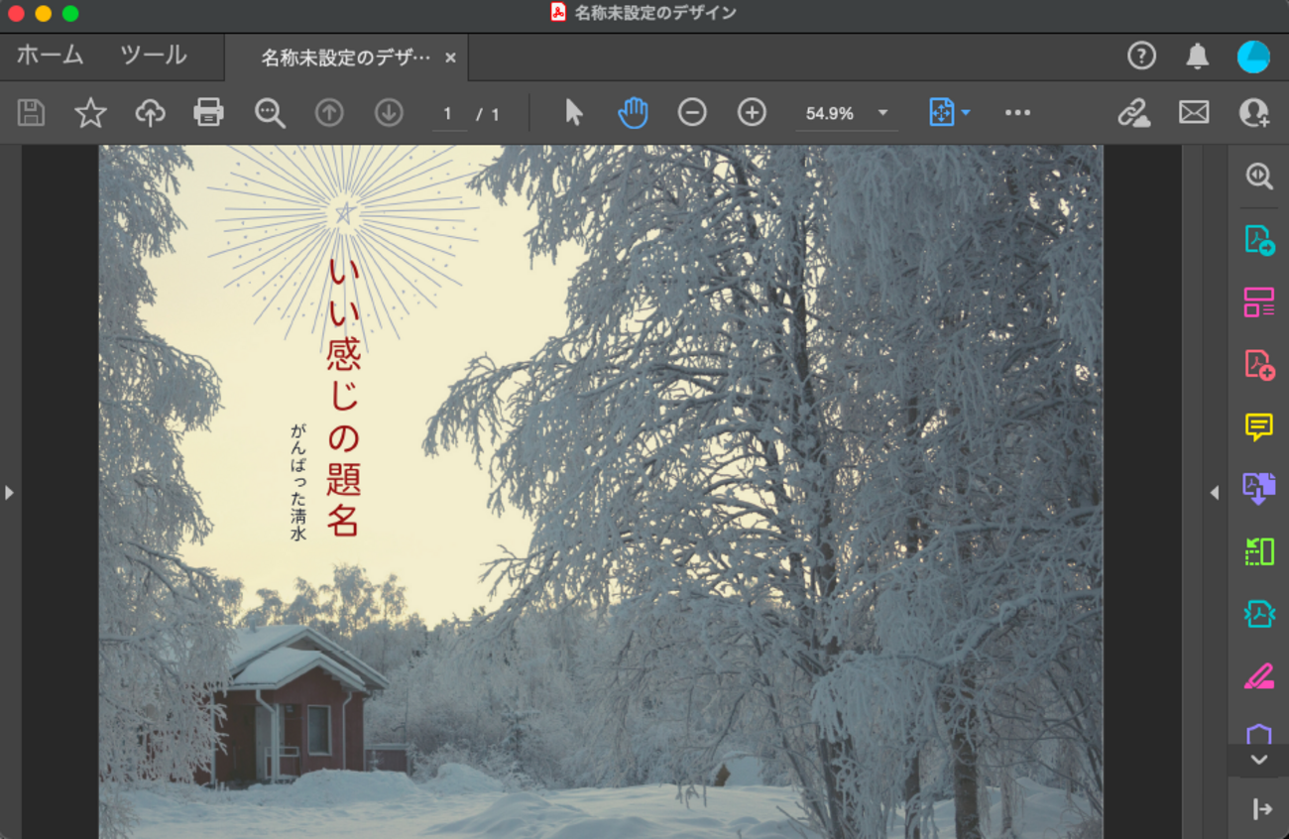Invite people with add user icon

(1254, 113)
